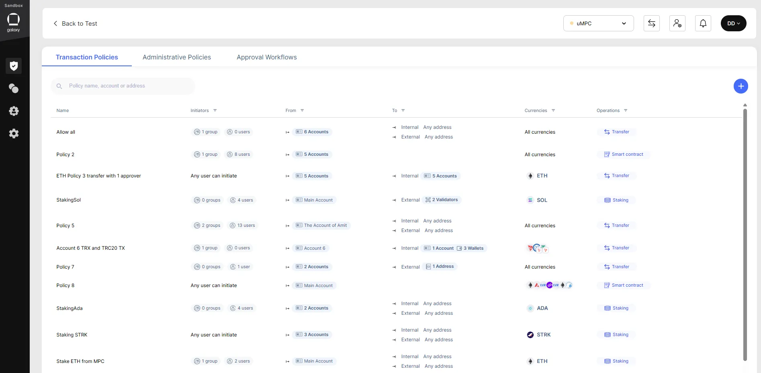Open the coins assets sidebar icon
The width and height of the screenshot is (761, 373).
tap(14, 88)
